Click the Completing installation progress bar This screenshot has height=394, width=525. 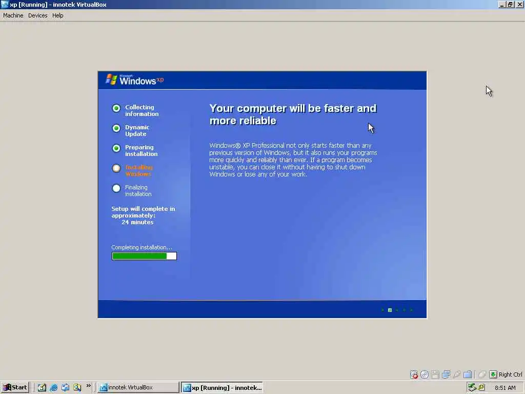coord(144,256)
